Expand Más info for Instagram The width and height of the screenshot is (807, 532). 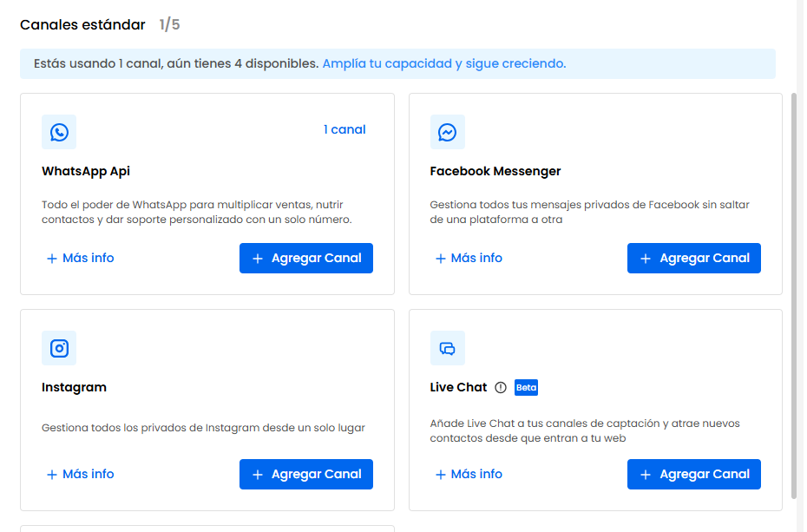[x=80, y=475]
